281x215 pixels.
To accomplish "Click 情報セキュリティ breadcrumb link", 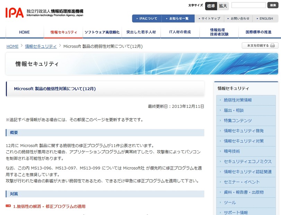I will coord(41,46).
